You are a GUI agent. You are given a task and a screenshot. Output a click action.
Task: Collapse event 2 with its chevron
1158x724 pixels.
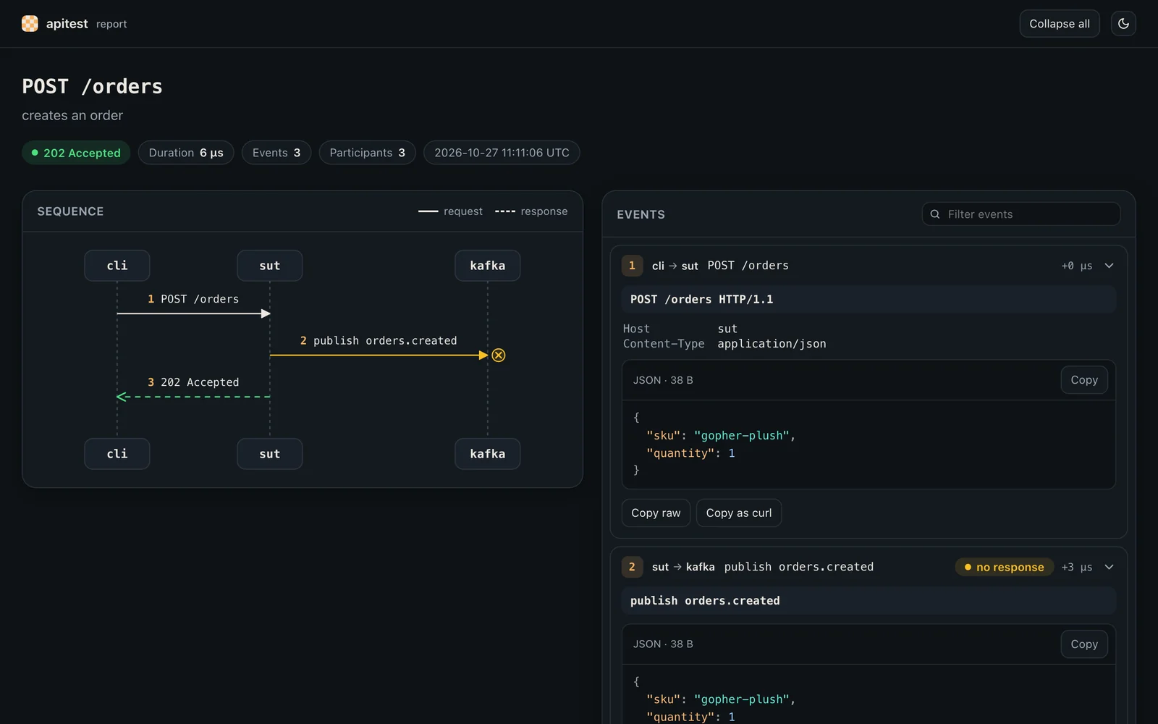[x=1109, y=567]
